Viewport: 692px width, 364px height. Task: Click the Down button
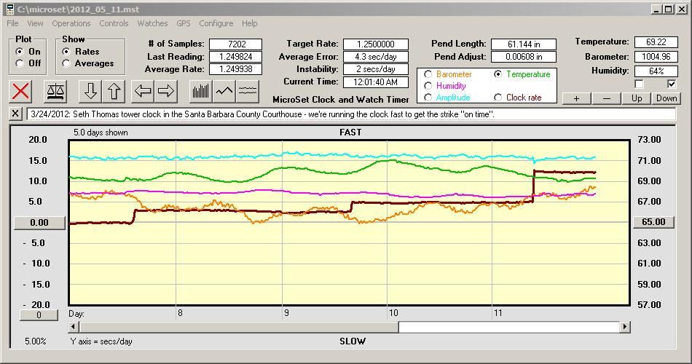pos(667,98)
